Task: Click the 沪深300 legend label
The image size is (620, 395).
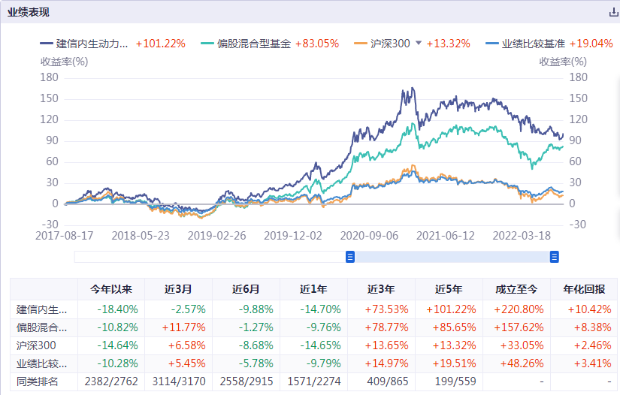Action: click(x=390, y=44)
